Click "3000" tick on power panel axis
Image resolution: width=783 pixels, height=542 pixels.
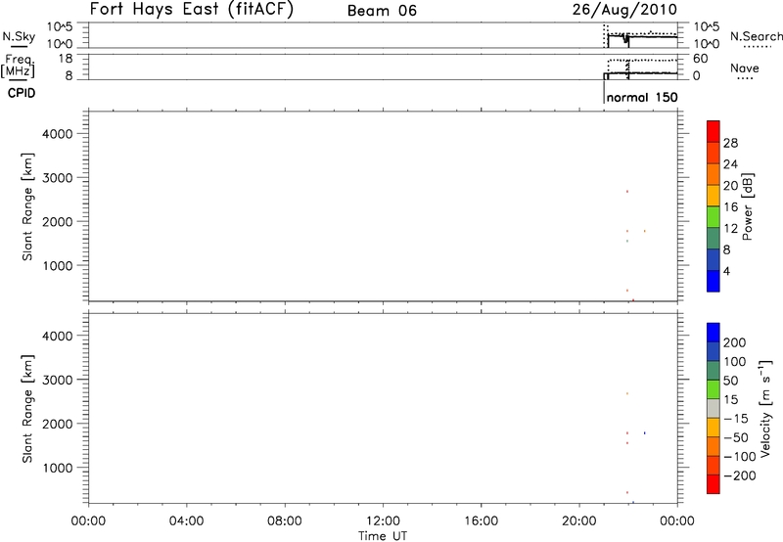[x=58, y=178]
